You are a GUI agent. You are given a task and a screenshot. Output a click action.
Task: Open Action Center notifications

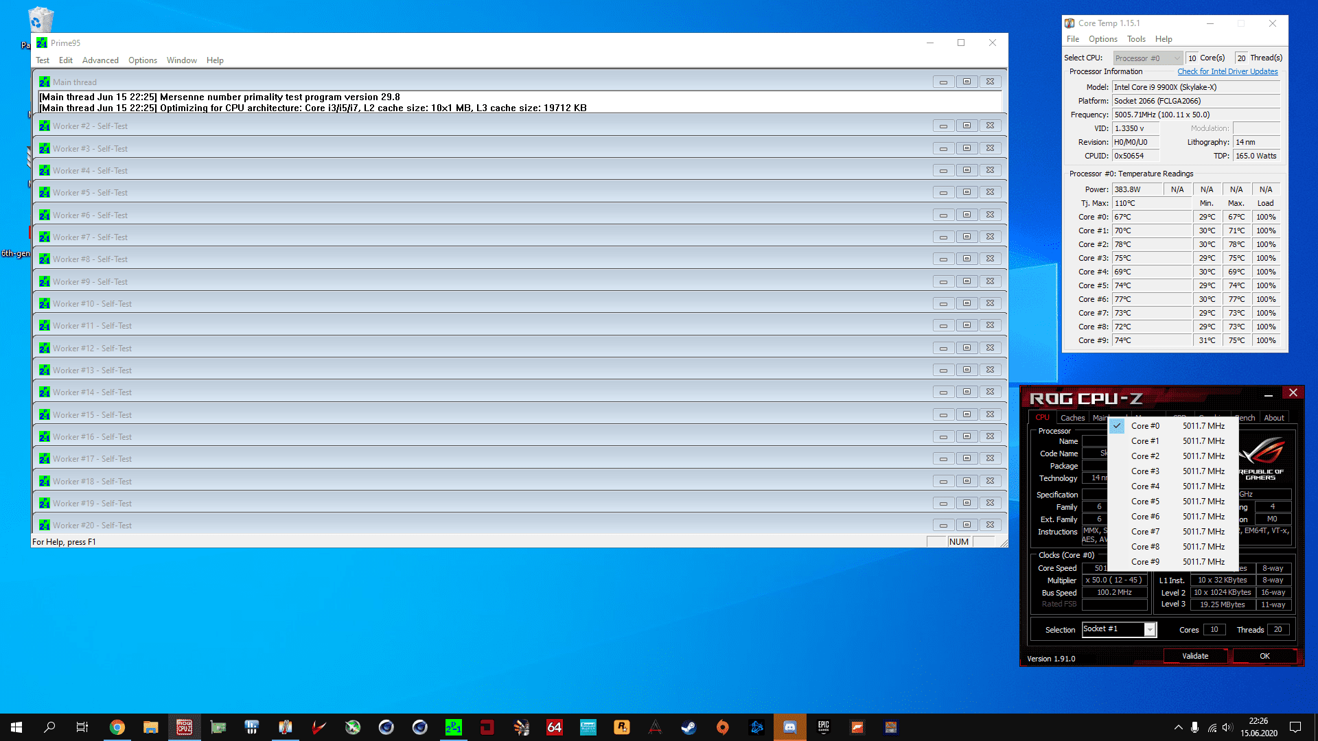pos(1295,727)
